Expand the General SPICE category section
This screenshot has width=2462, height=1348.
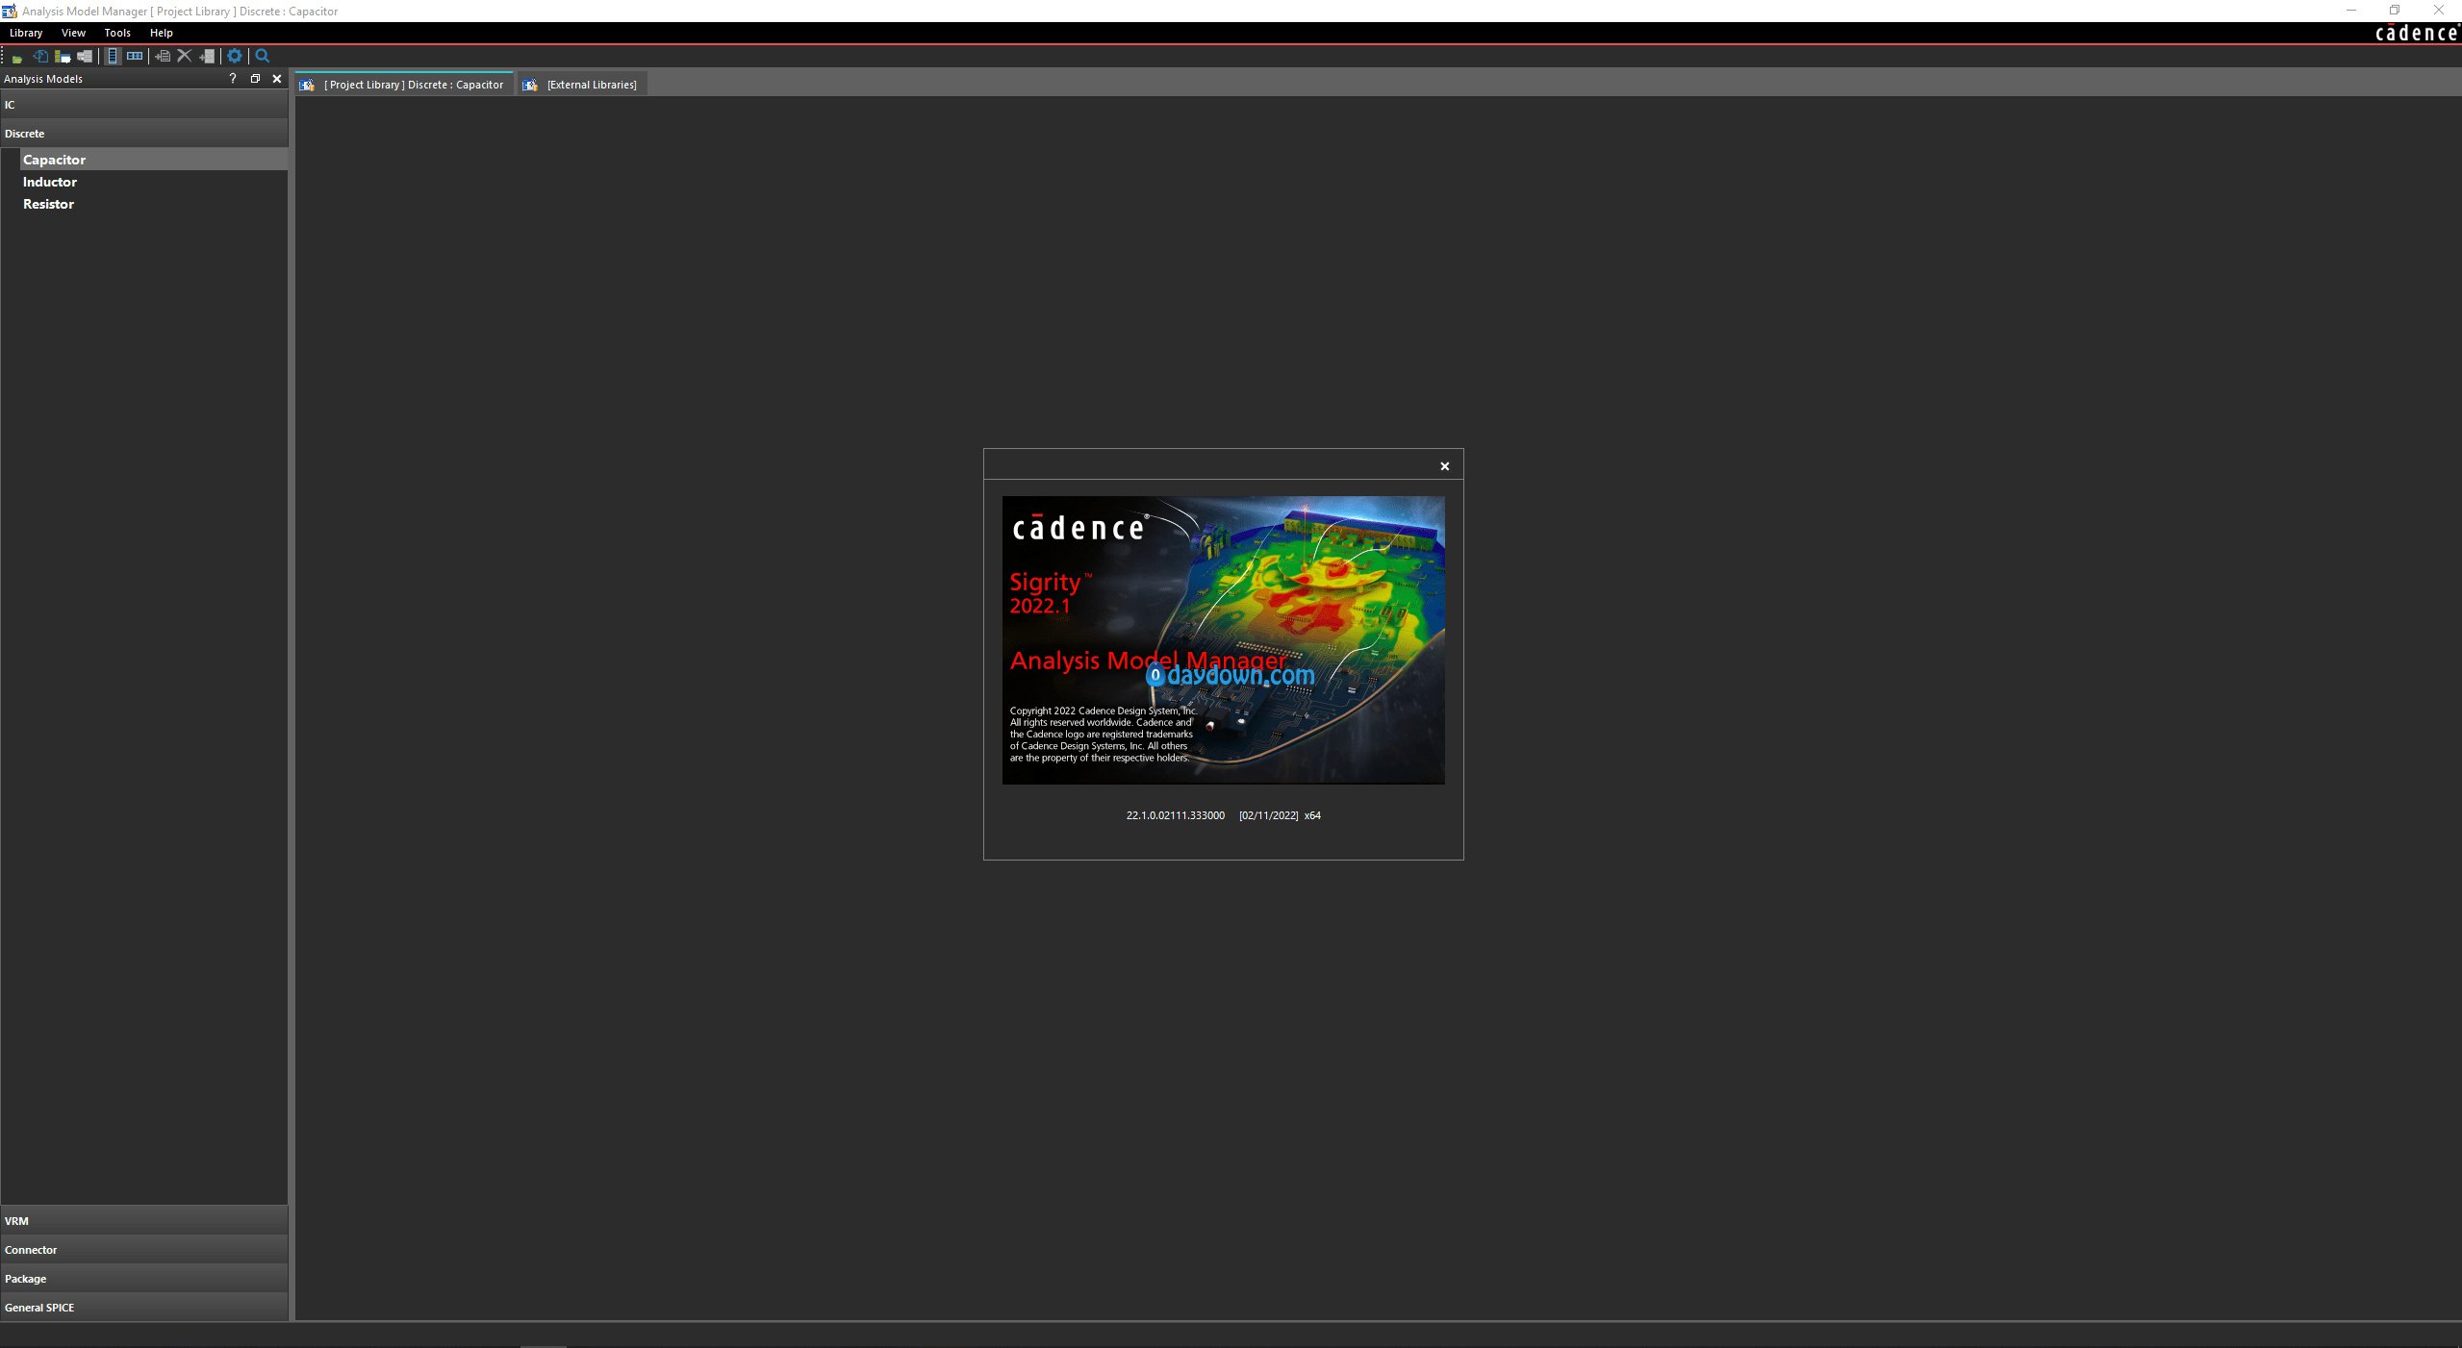[144, 1308]
